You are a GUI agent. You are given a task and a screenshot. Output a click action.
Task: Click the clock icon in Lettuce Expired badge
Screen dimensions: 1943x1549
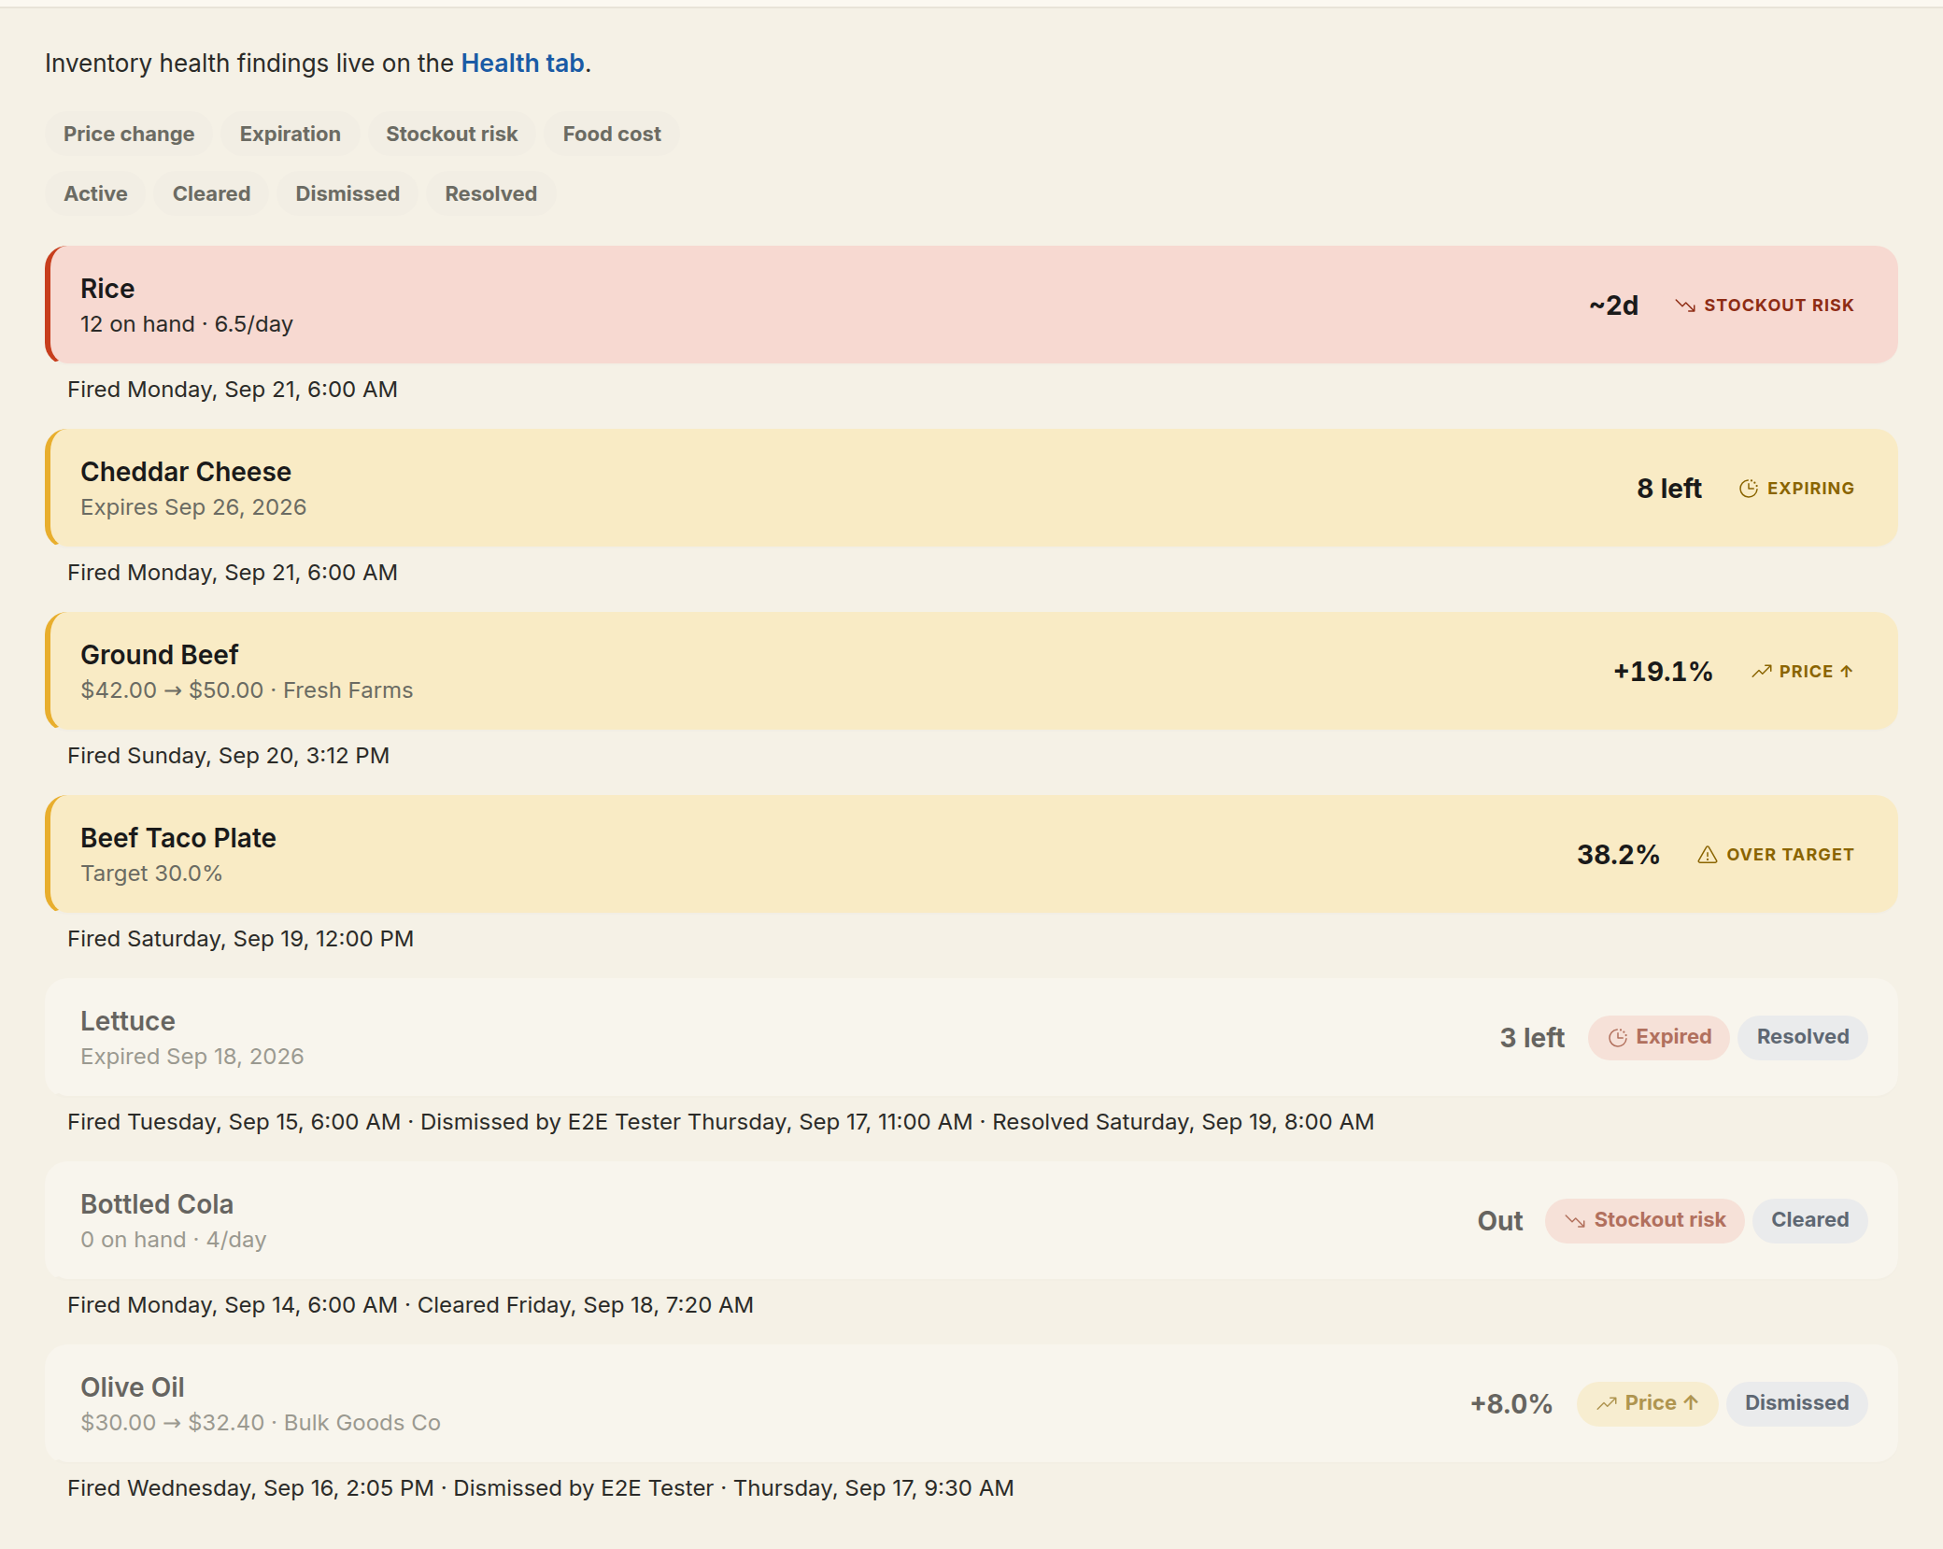[x=1618, y=1038]
